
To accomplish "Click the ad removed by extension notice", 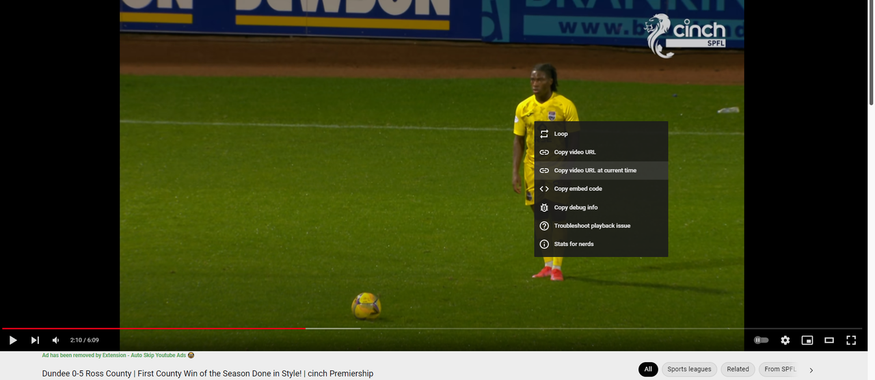I will pos(118,355).
